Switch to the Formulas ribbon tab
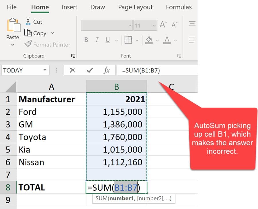258x209 pixels. [x=179, y=7]
